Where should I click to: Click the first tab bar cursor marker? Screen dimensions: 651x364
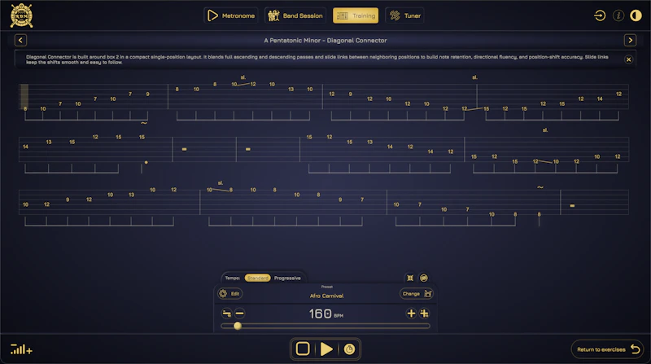(x=24, y=96)
